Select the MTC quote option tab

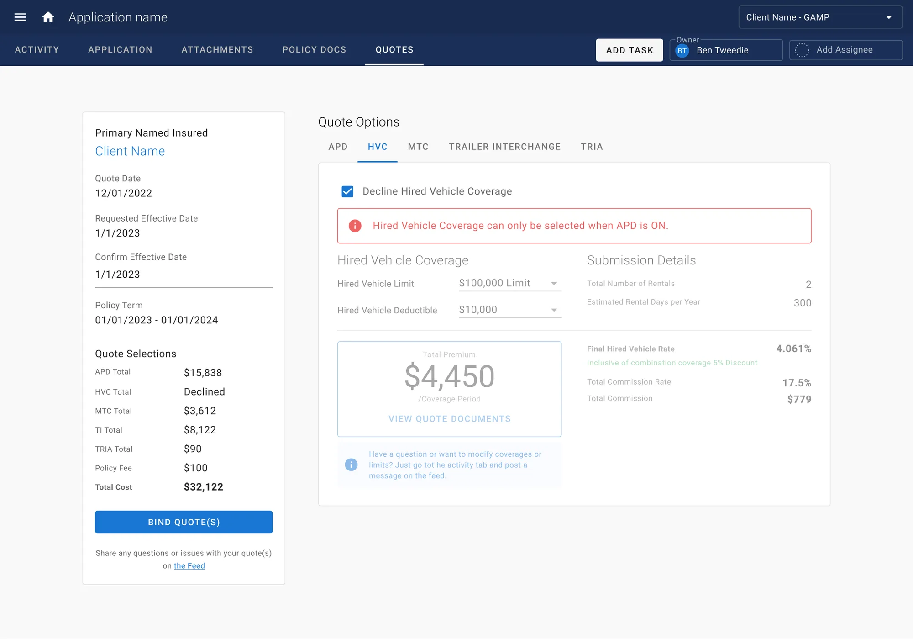point(418,147)
